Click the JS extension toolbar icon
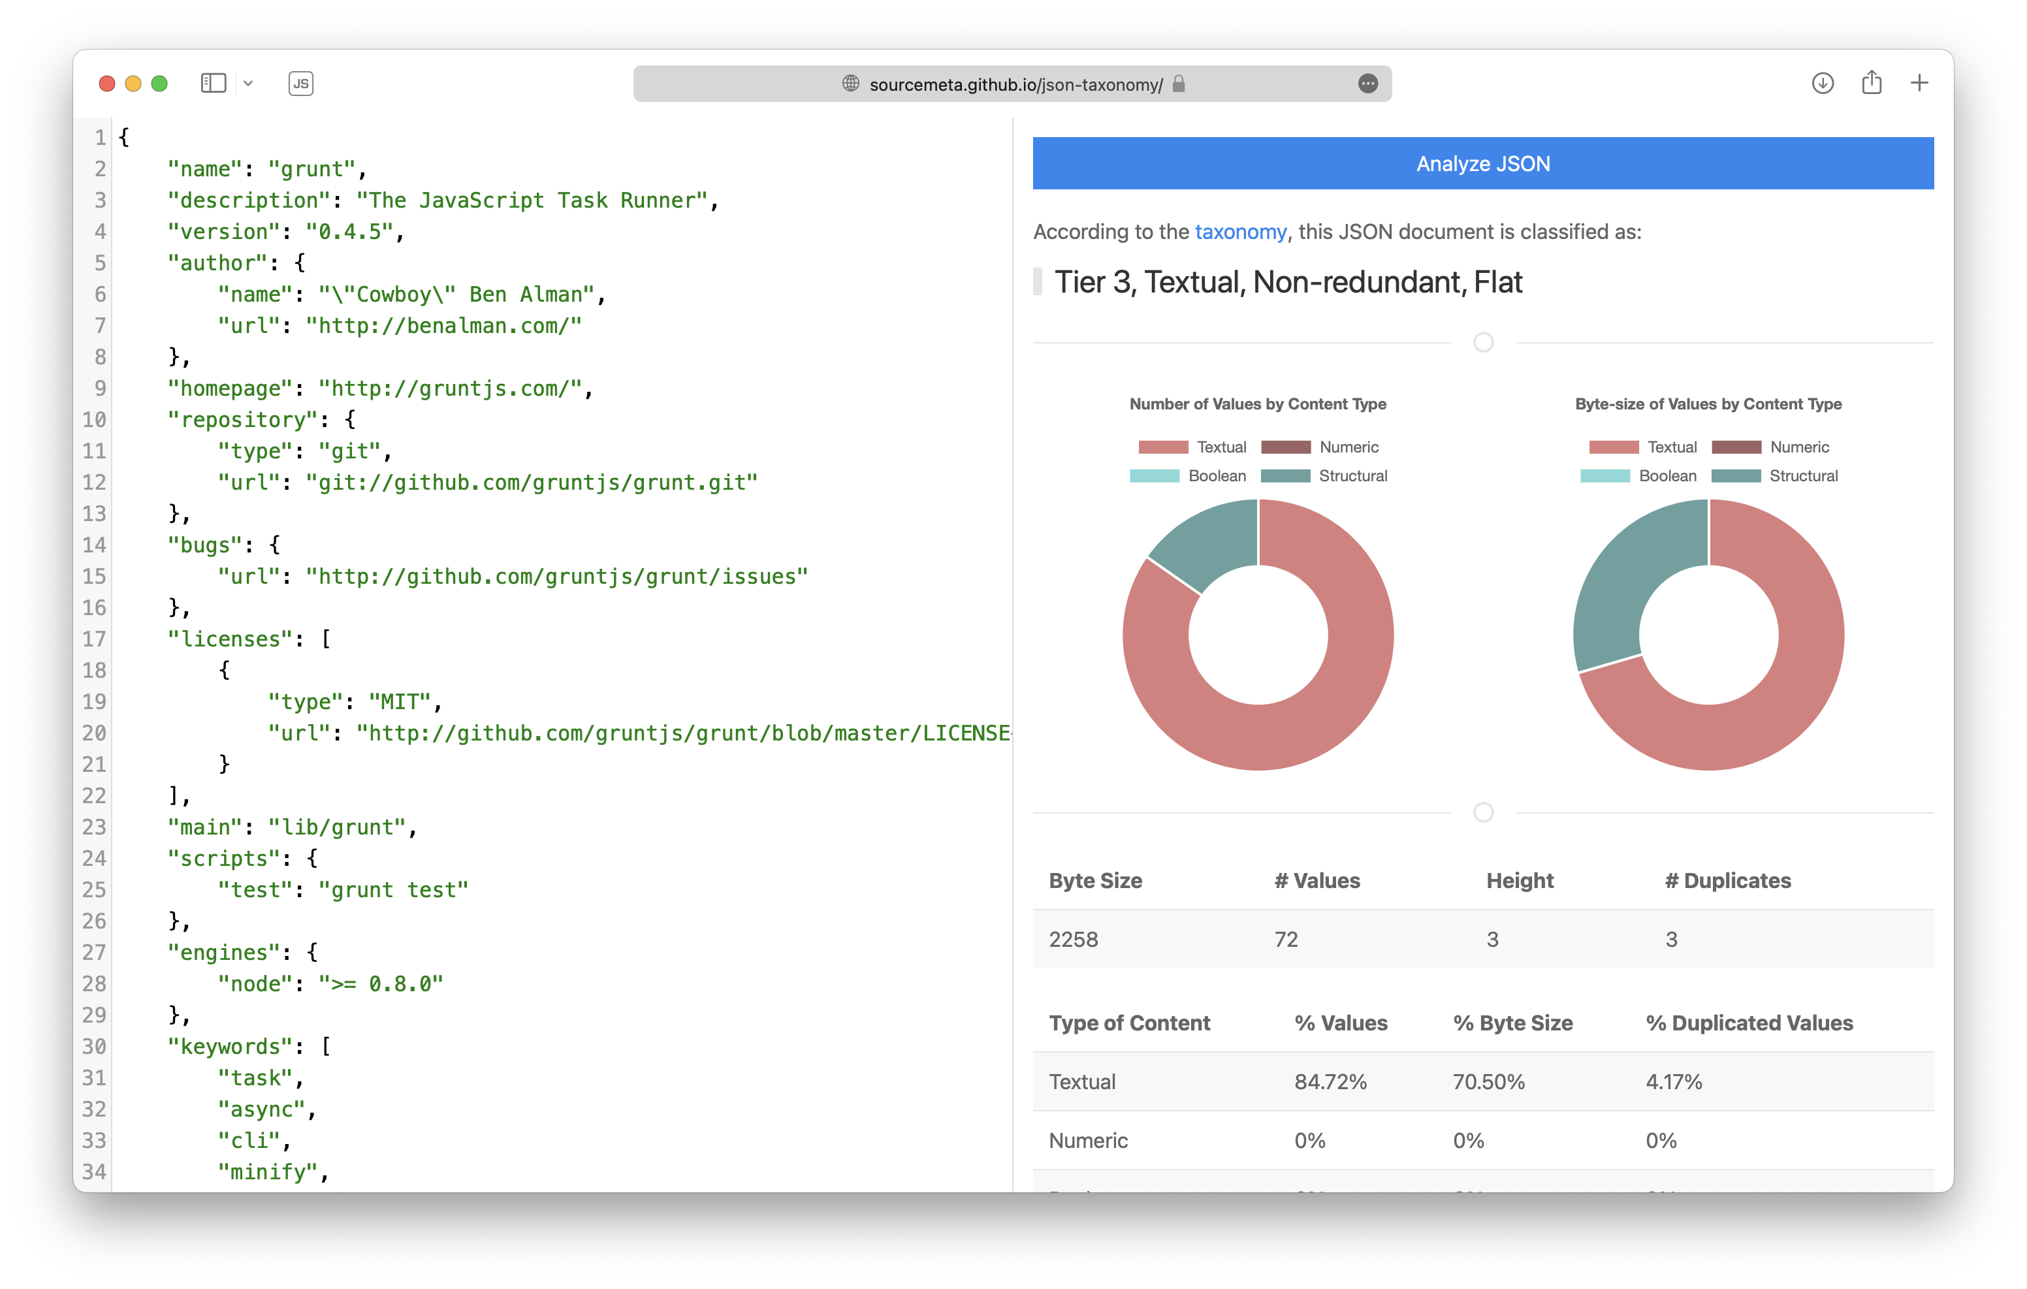This screenshot has height=1289, width=2027. [x=300, y=84]
